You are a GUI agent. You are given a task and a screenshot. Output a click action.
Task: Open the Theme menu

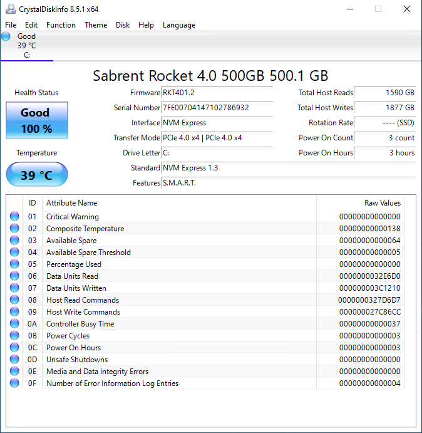(x=96, y=25)
